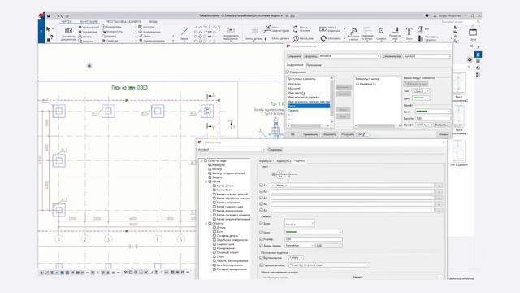Open the Атрибуты 1 tab

266,161
